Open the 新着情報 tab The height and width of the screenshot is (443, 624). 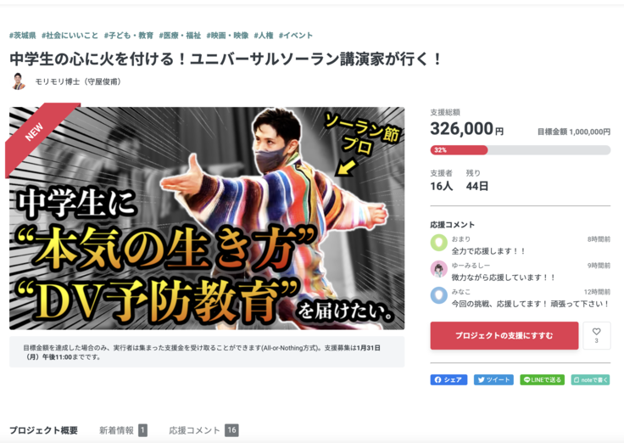tap(123, 430)
